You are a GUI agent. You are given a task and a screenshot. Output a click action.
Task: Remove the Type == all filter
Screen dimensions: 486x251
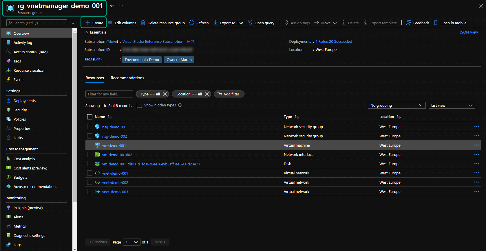[x=165, y=94]
